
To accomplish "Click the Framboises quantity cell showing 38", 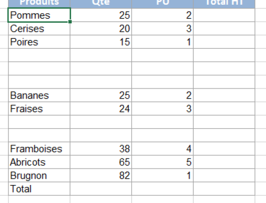I will tap(101, 148).
